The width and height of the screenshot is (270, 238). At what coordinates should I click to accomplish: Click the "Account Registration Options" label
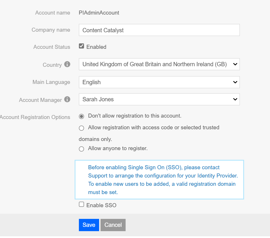click(x=35, y=117)
